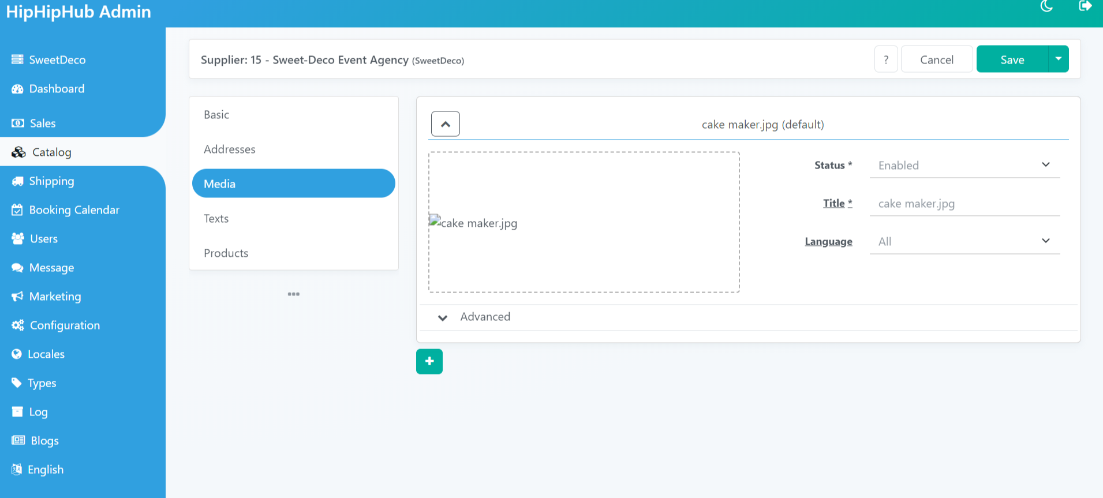This screenshot has width=1103, height=498.
Task: Click the Log archive icon
Action: [17, 411]
